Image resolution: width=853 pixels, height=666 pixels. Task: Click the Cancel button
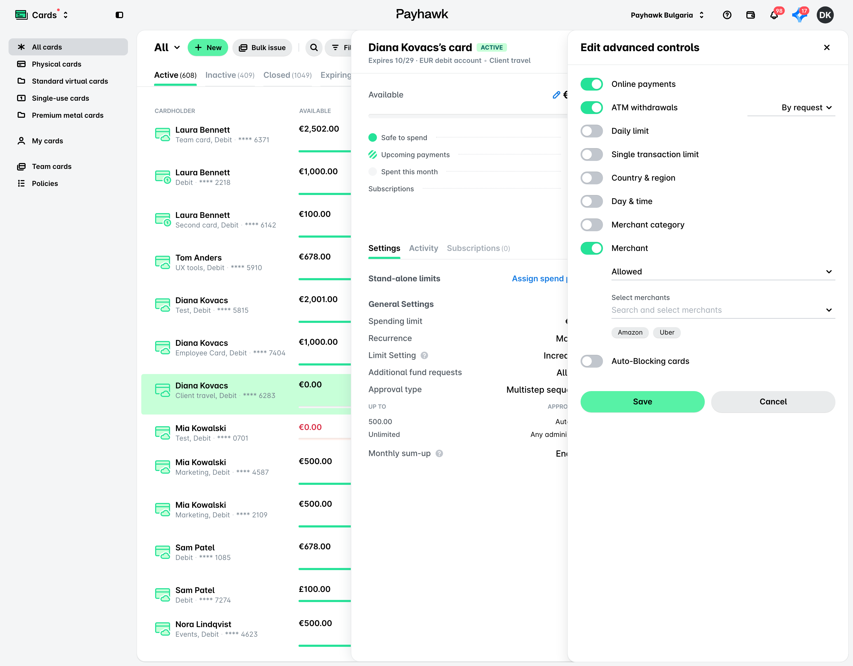pyautogui.click(x=773, y=402)
